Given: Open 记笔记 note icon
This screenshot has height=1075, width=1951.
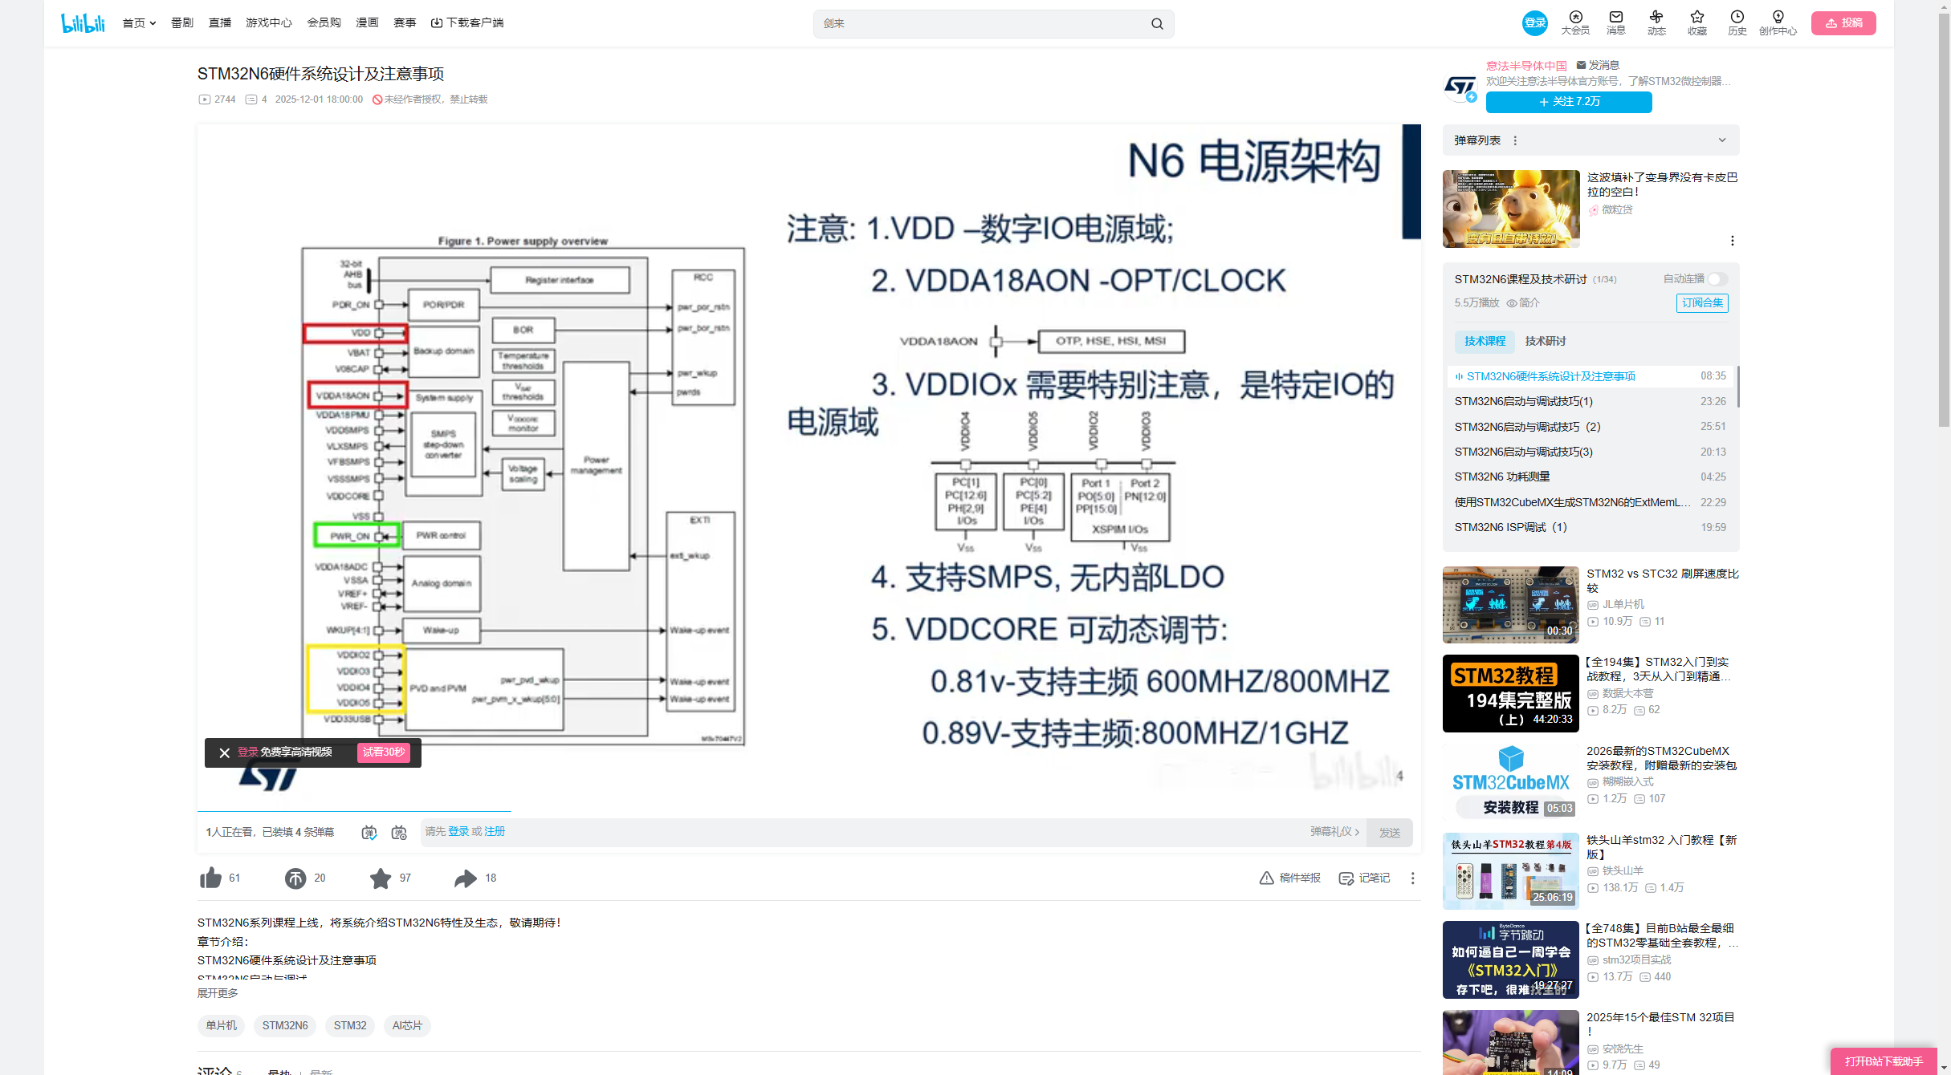Looking at the screenshot, I should click(x=1346, y=878).
